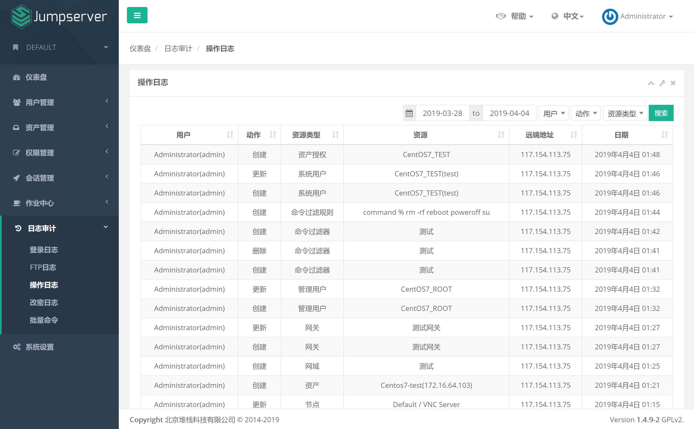Sort table by 资源类型 column
Viewport: 694px width, 429px height.
312,135
